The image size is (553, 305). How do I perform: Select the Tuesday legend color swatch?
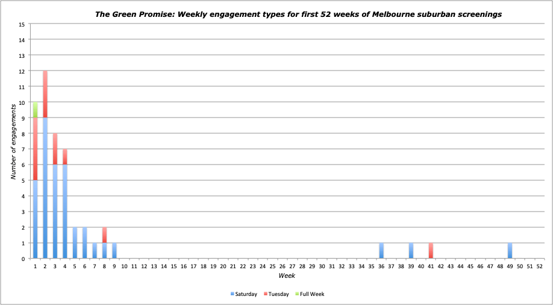[266, 294]
